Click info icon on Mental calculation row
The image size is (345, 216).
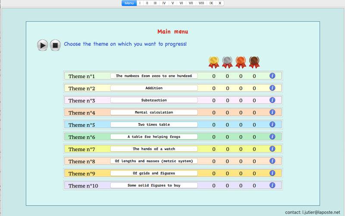tap(272, 112)
